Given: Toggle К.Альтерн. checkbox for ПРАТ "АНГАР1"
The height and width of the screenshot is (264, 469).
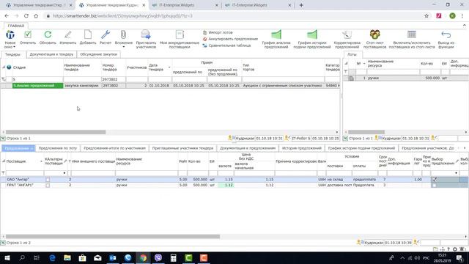Looking at the screenshot, I should point(48,186).
